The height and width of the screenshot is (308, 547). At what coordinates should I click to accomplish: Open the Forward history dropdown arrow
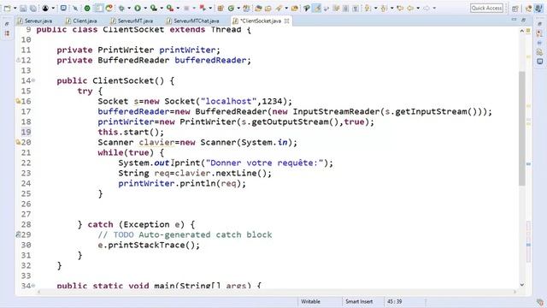434,8
